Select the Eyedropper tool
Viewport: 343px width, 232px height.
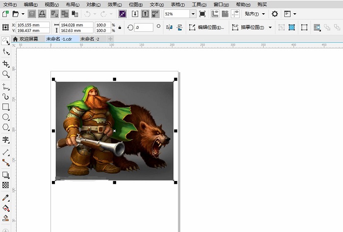6,197
